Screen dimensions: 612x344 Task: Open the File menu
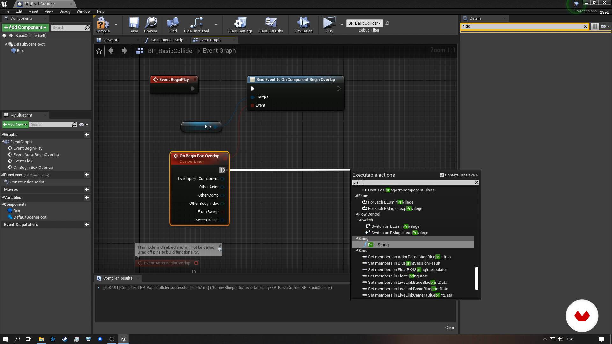point(6,11)
